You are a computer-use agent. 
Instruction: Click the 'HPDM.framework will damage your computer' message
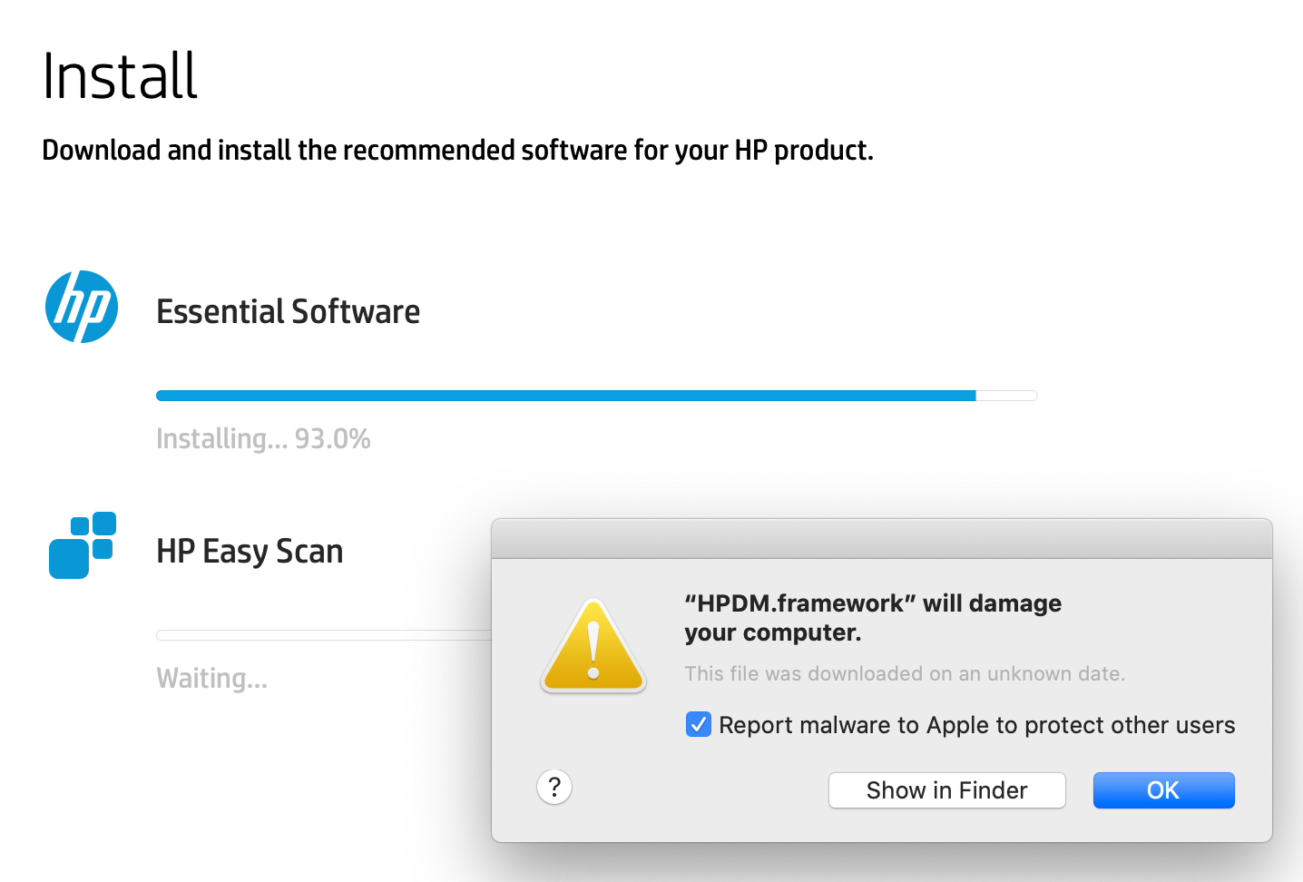pos(872,618)
